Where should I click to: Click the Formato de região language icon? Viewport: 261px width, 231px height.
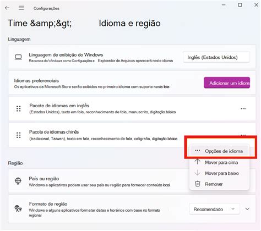click(18, 208)
